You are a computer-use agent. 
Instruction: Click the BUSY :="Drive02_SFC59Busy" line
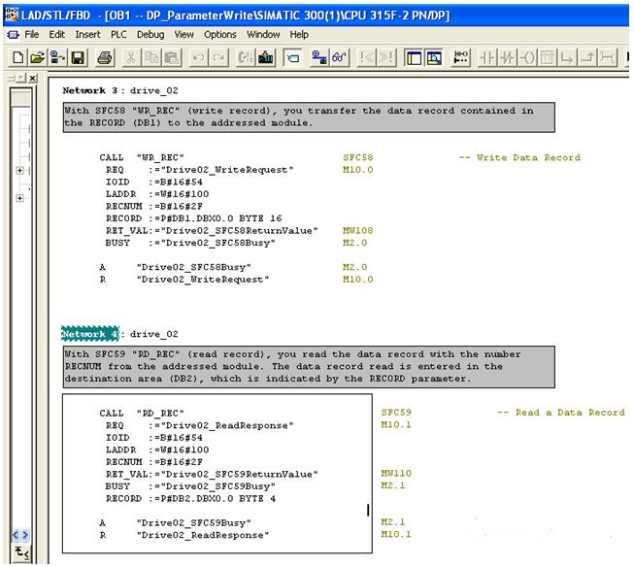190,486
